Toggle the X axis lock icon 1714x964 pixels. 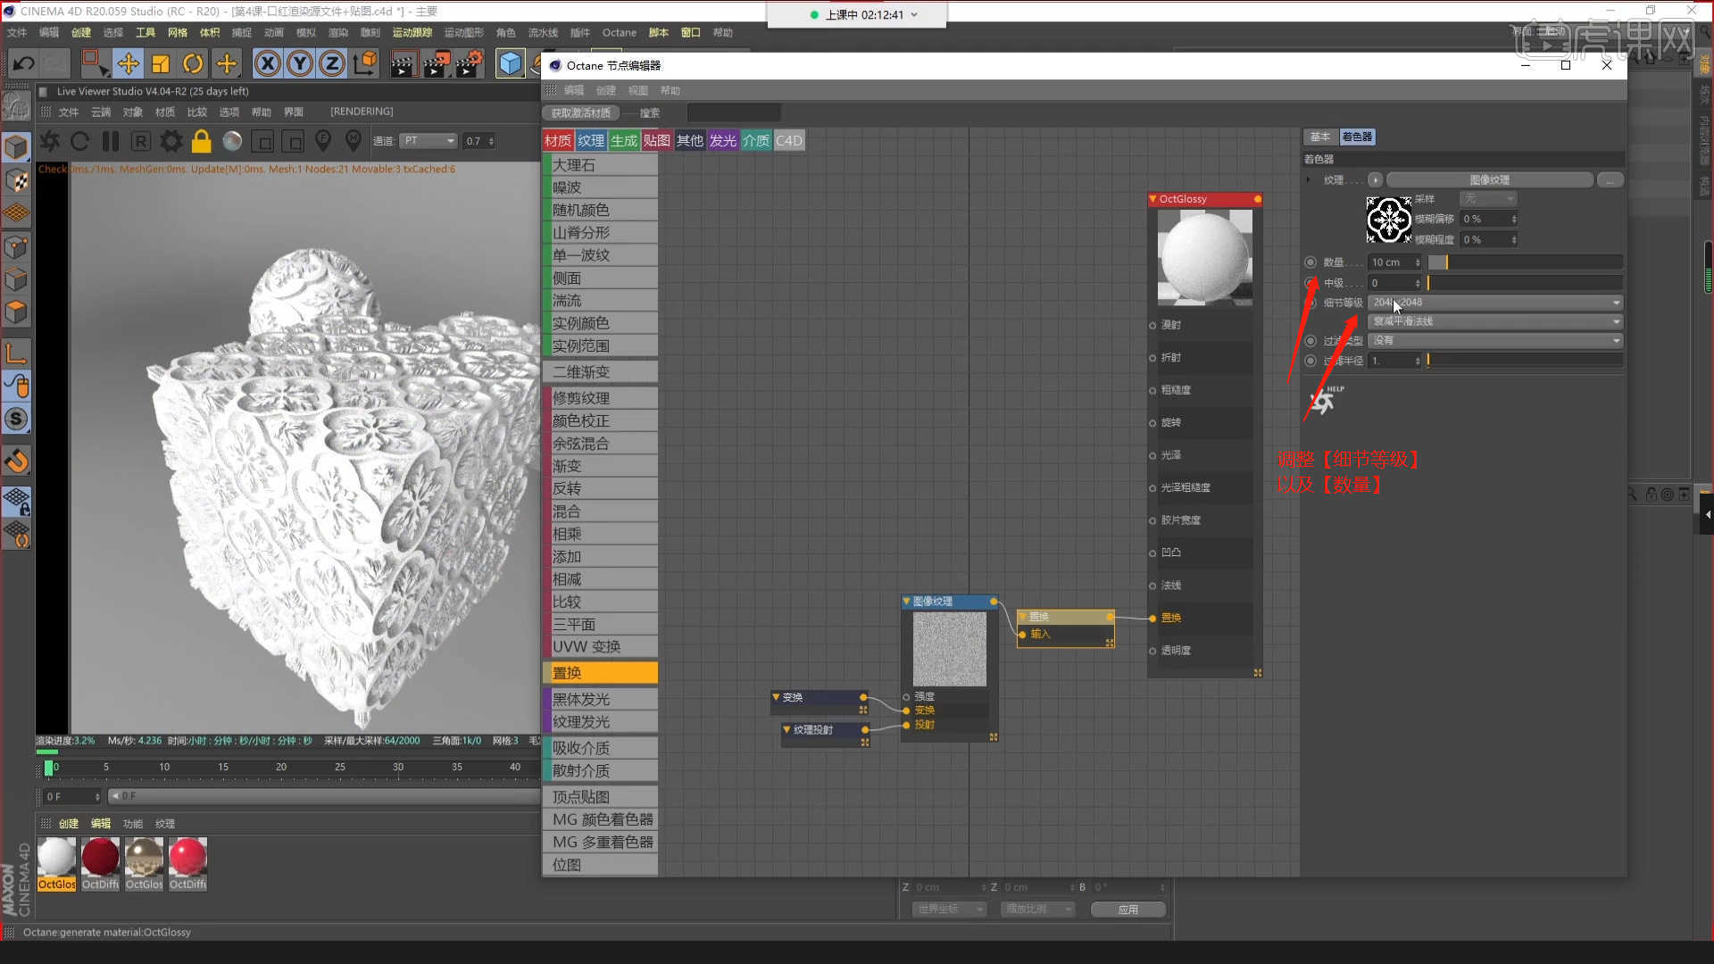click(267, 63)
